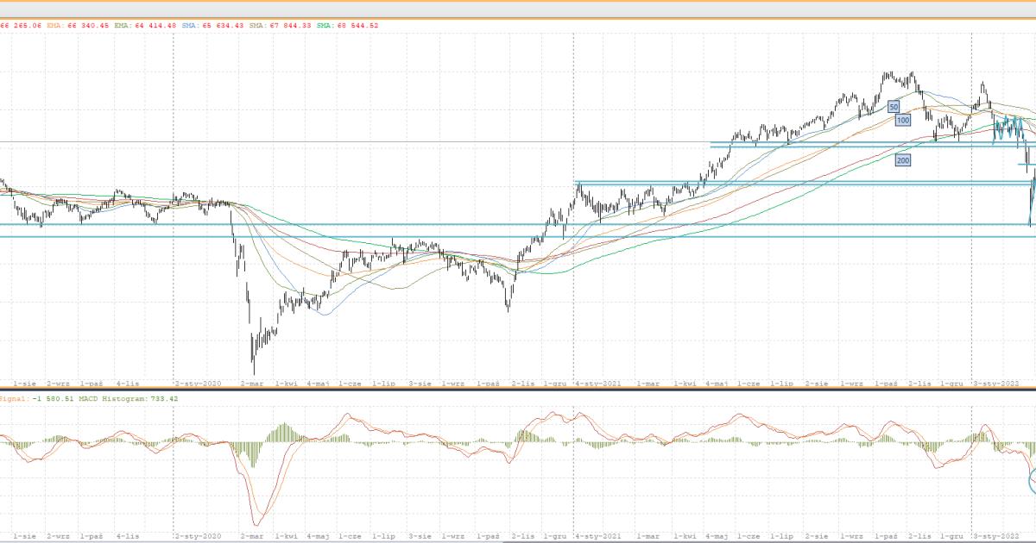Click 4-sty-2021 on the price chart axis

point(597,382)
